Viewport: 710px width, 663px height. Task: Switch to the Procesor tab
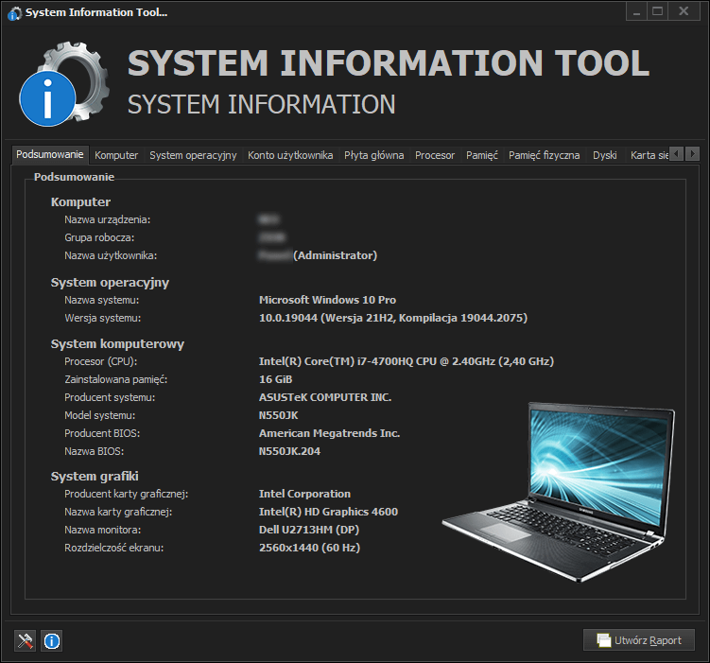tap(435, 155)
